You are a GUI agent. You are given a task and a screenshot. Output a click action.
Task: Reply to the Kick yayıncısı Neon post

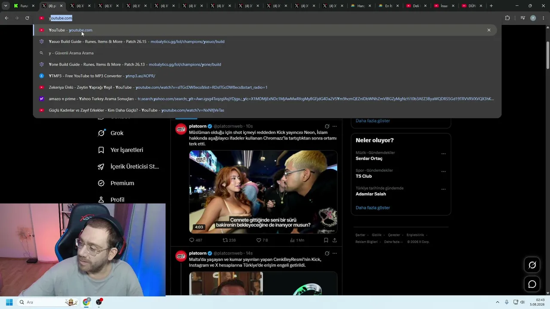(196, 240)
